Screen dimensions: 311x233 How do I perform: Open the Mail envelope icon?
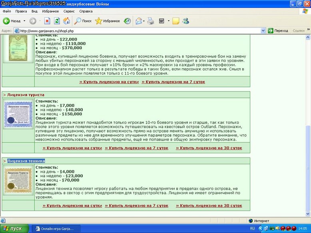139,21
